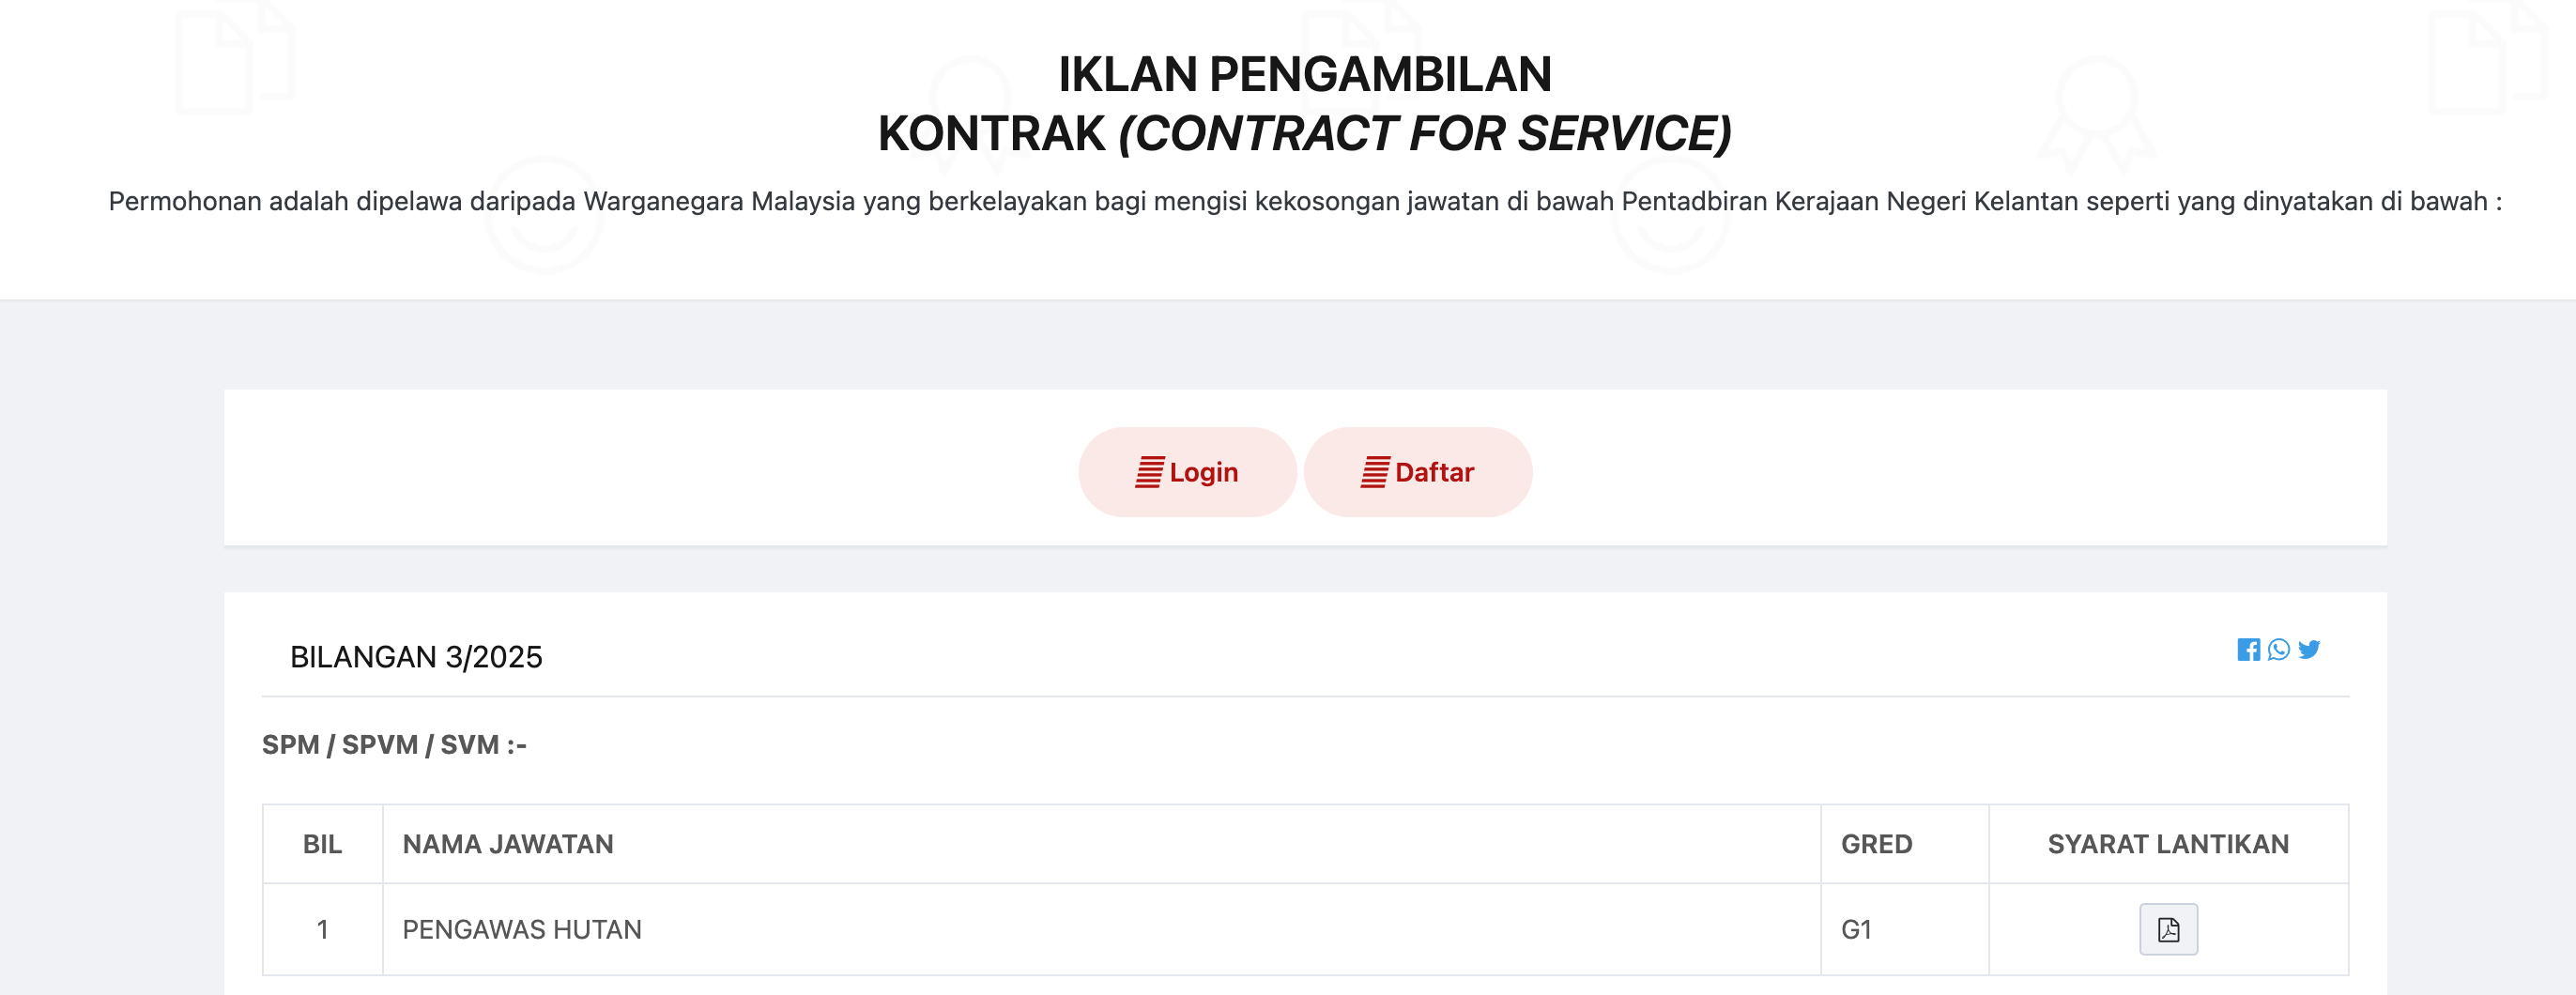This screenshot has height=995, width=2576.
Task: Click the BIL column header
Action: coord(322,844)
